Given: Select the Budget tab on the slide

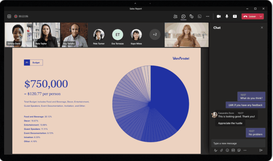Looking at the screenshot, I should (36, 63).
